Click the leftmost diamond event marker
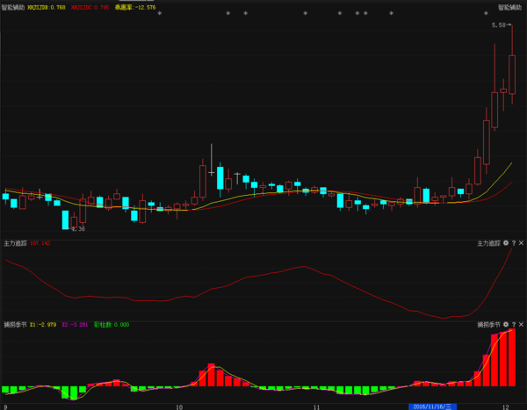 (x=227, y=14)
